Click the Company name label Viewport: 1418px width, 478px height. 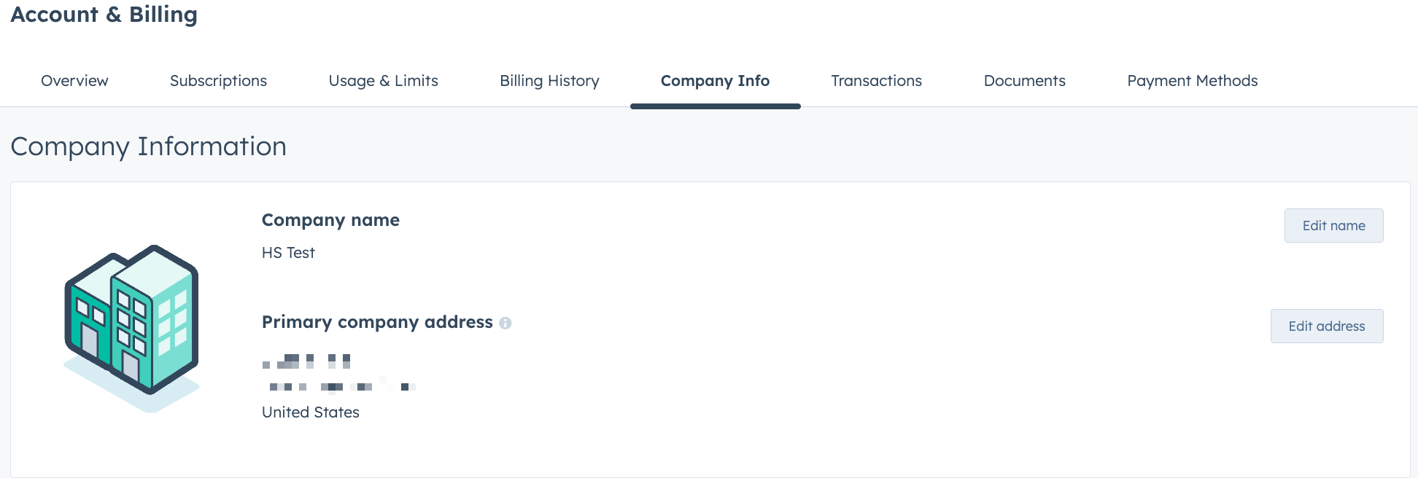point(330,220)
